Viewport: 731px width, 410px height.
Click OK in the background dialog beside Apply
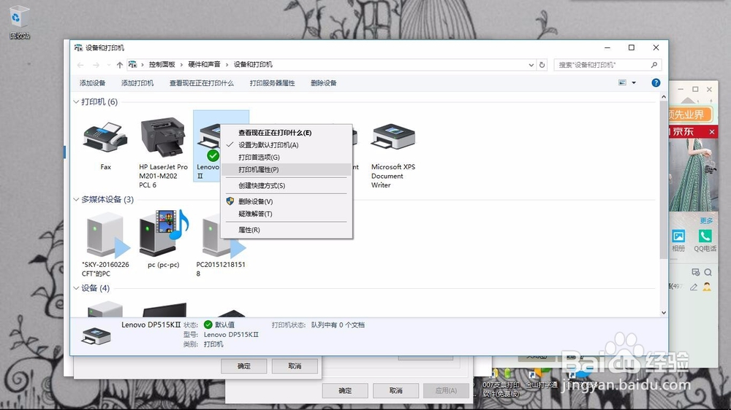coord(345,390)
